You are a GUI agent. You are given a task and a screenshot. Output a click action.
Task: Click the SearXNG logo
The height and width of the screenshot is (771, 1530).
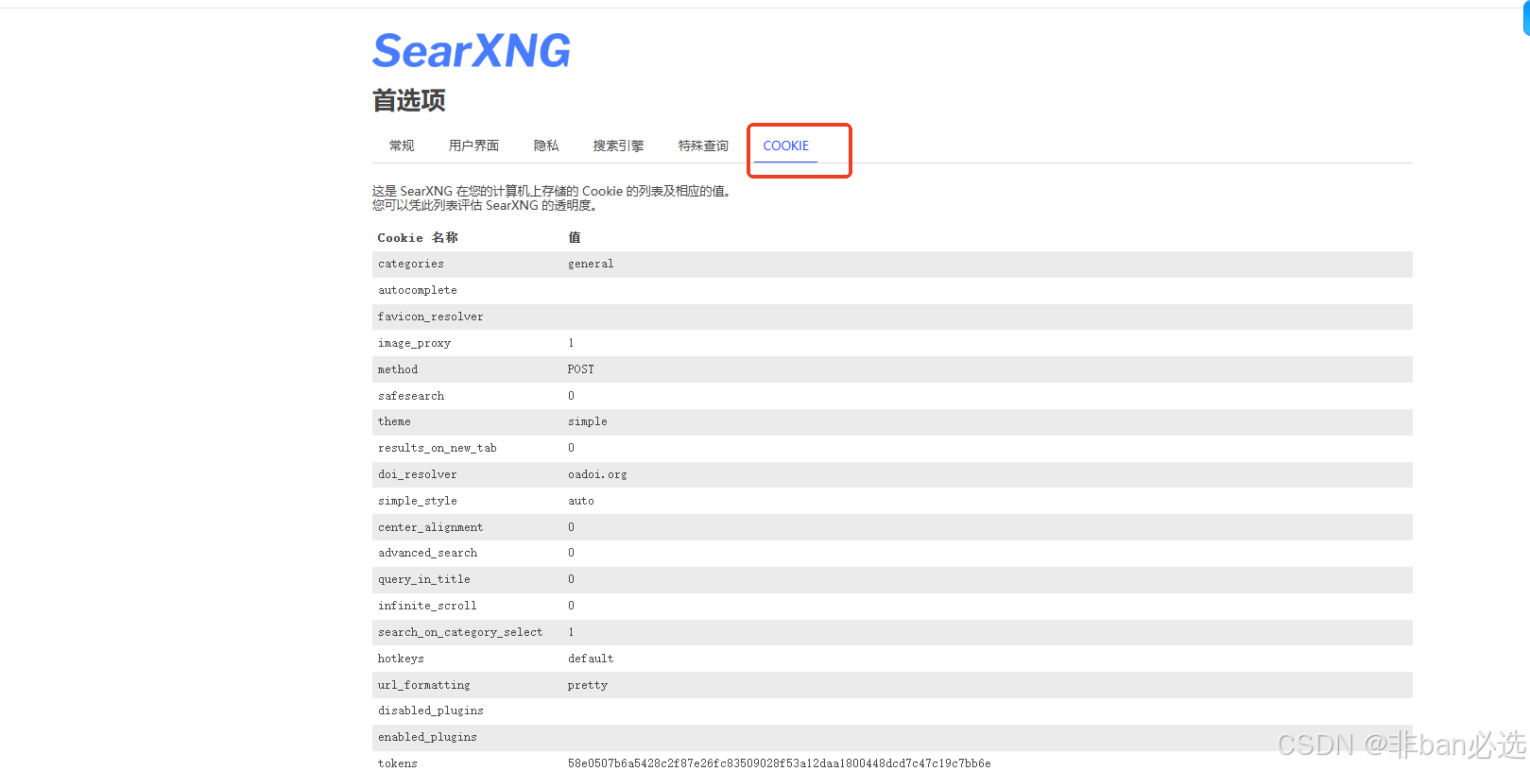[472, 51]
